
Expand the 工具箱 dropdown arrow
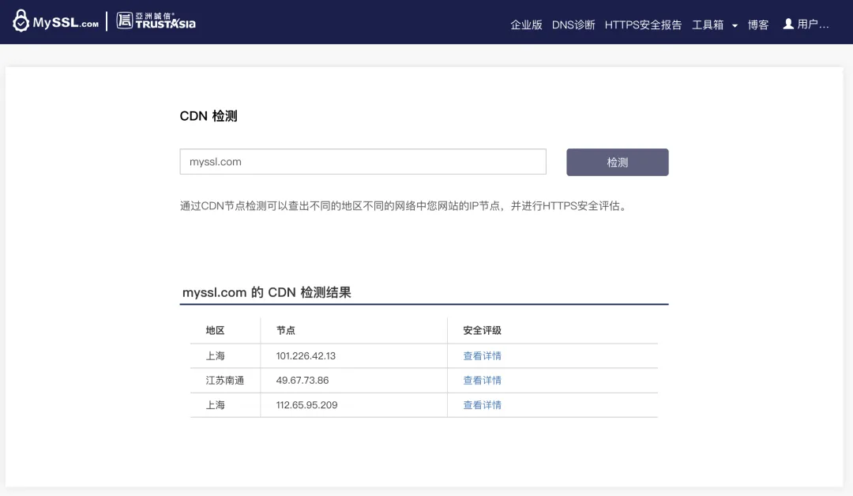point(735,25)
